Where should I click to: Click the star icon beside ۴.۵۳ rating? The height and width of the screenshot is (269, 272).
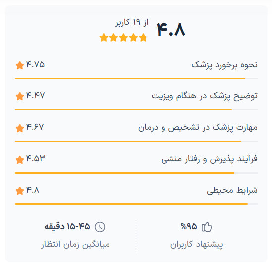20,160
